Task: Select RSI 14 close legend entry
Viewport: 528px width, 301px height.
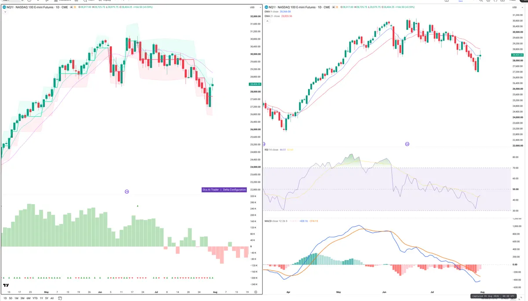Action: pos(271,150)
